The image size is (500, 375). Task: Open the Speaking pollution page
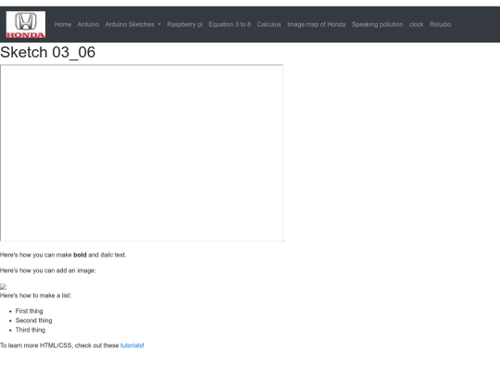pyautogui.click(x=377, y=25)
